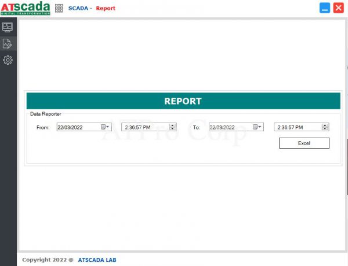Open the From date calendar dropdown
This screenshot has width=348, height=266.
(x=105, y=127)
